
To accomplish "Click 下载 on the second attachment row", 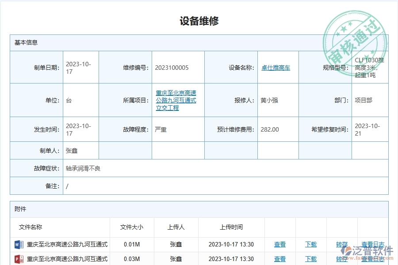I will point(311,259).
